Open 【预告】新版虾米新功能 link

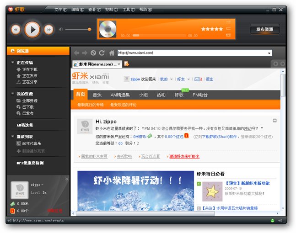point(248,183)
